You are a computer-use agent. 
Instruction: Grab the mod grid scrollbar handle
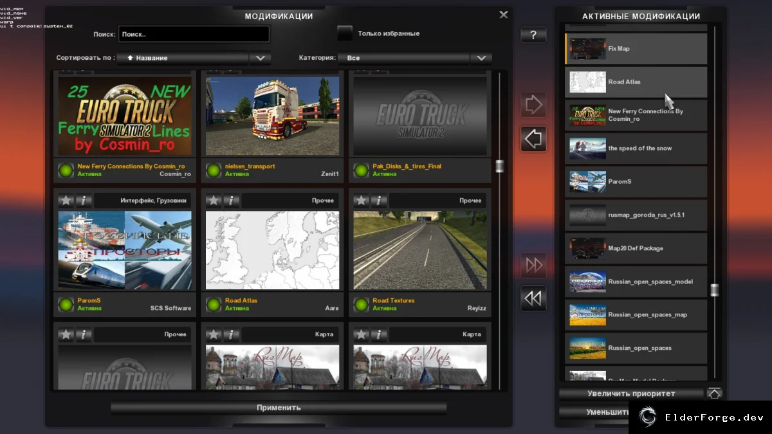[499, 167]
